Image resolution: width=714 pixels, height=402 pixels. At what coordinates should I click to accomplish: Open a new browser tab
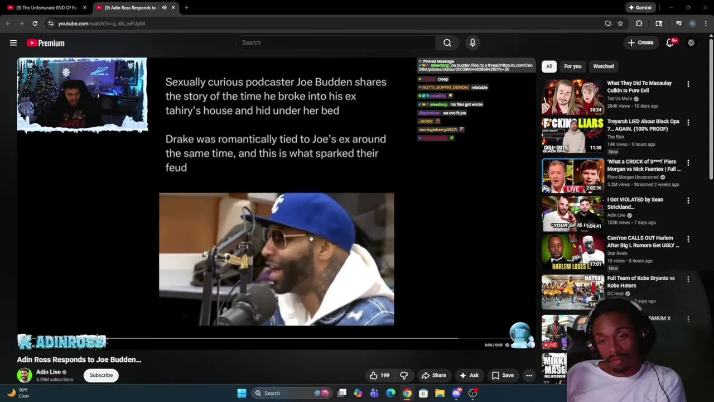click(186, 8)
